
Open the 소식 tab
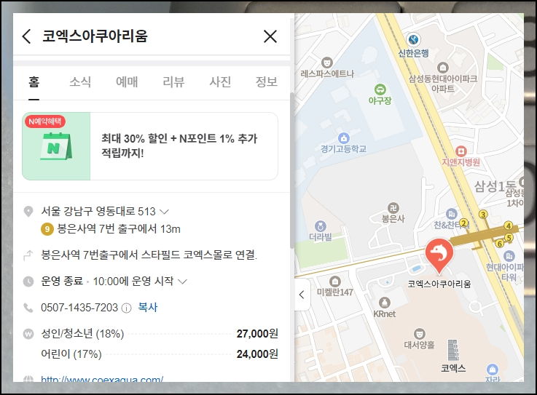click(80, 81)
